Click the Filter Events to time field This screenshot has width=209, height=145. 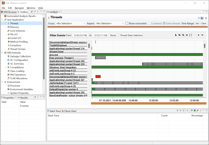point(101,35)
